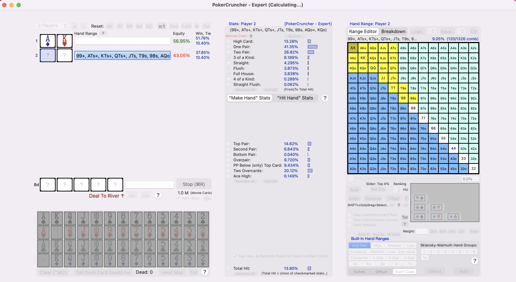Screen dimensions: 516x282
Task: Click Set Deck Card Dead/Live button
Action: [x=103, y=272]
